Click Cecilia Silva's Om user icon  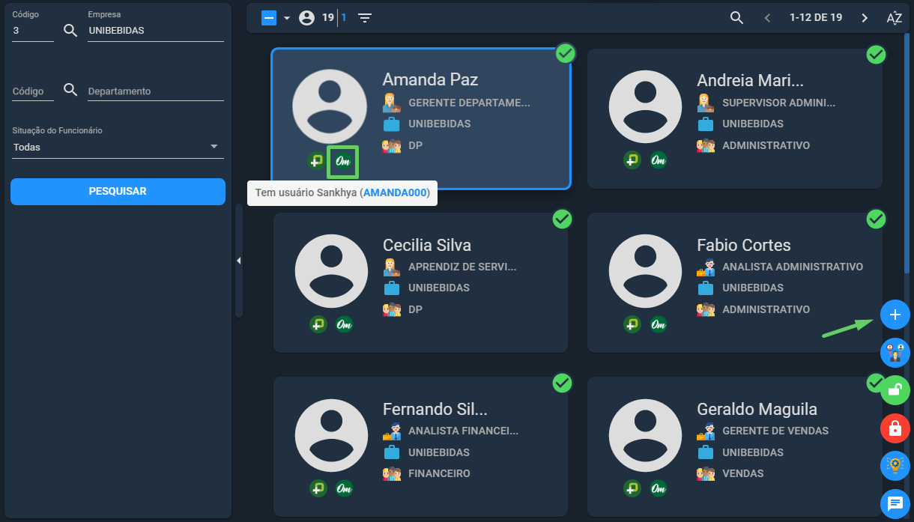pos(344,324)
